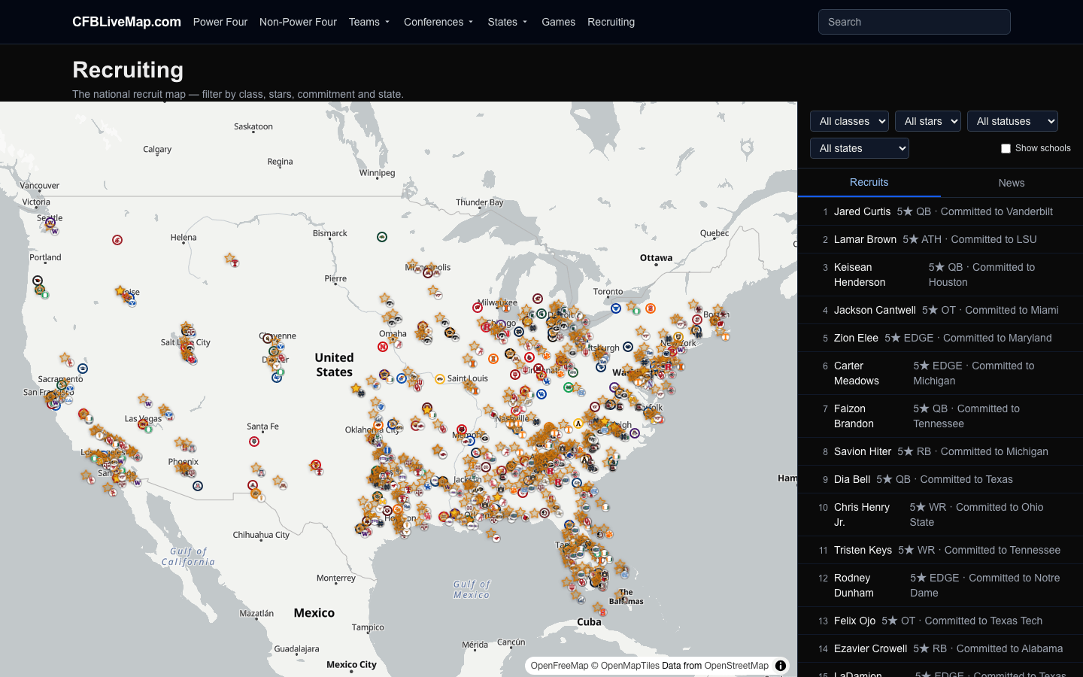Image resolution: width=1083 pixels, height=677 pixels.
Task: Click the red cougar marker in eastern Washington
Action: pyautogui.click(x=117, y=240)
